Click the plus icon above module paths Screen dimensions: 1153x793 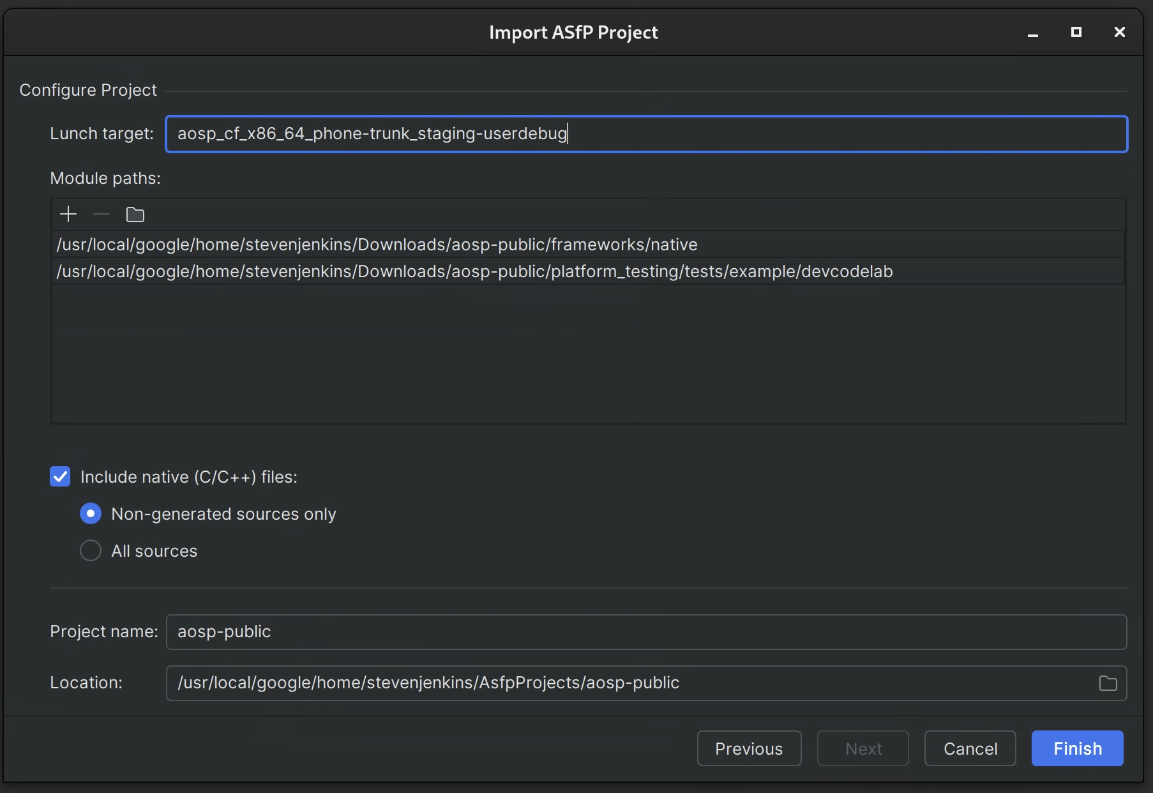(x=68, y=214)
